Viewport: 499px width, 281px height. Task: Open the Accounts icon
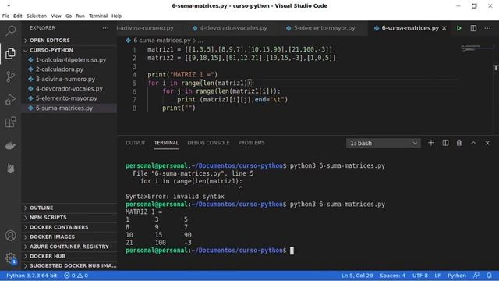10,236
